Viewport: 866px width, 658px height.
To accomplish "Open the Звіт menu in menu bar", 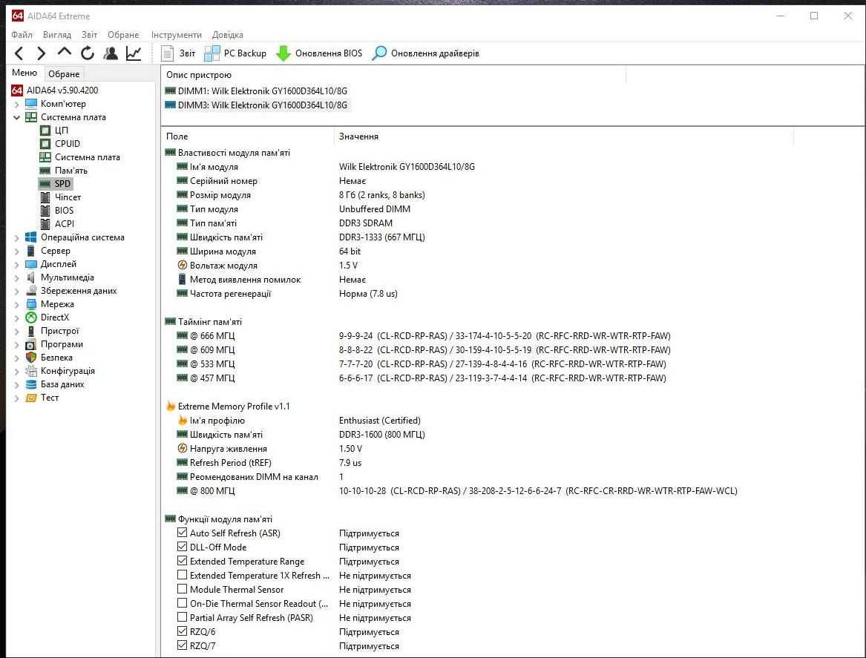I will 90,35.
